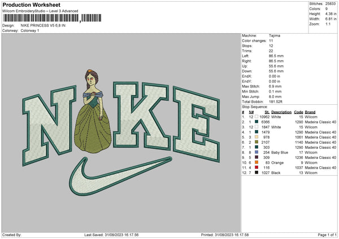The width and height of the screenshot is (339, 239).
Task: Select the green swatch in stop row 4
Action: click(257, 132)
